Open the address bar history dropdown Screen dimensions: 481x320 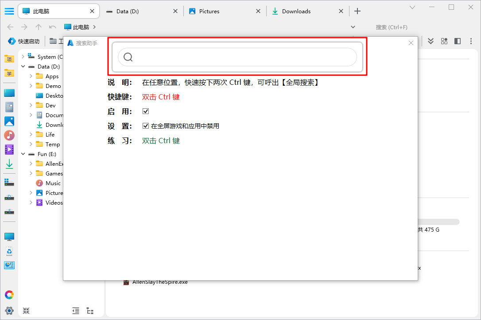click(353, 27)
